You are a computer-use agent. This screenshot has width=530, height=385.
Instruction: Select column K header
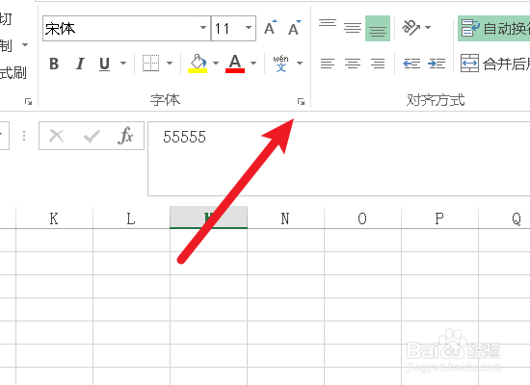[x=54, y=218]
